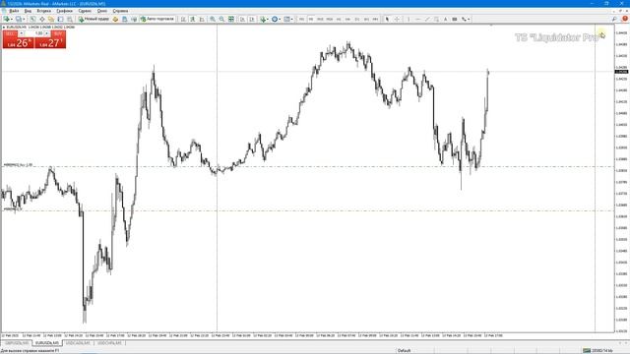The height and width of the screenshot is (354, 630).
Task: Switch to the USDCAD M5 chart tab
Action: coord(79,343)
